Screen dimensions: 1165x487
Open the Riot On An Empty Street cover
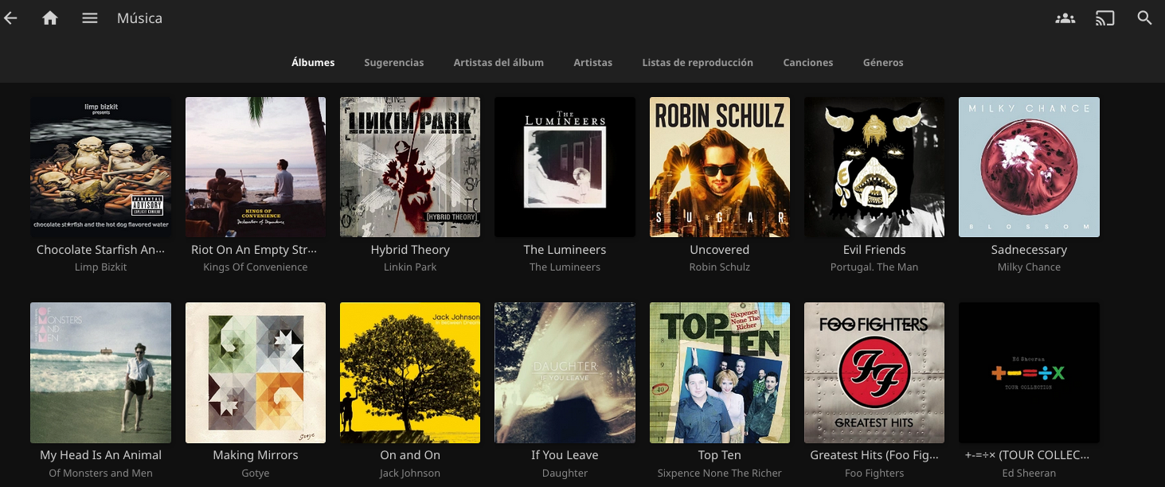coord(256,167)
